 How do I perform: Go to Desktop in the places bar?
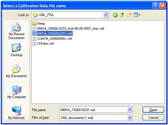[x=17, y=50]
